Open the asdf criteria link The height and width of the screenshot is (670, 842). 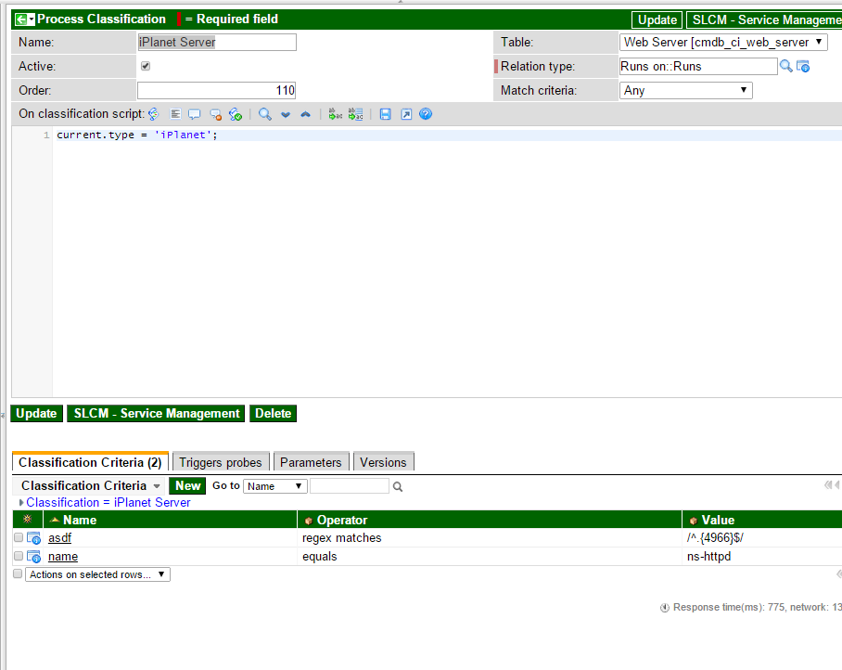tap(59, 538)
